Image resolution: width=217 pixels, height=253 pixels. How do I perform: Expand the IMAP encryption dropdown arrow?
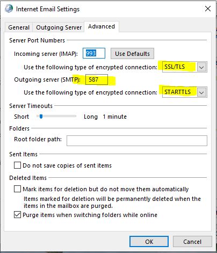201,67
